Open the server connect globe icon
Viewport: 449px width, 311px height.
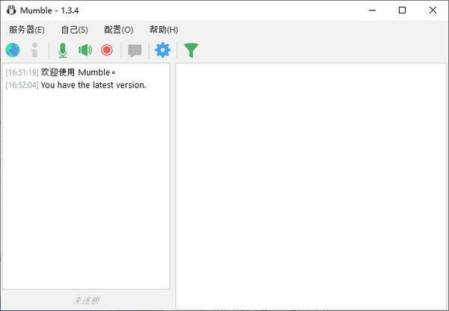pyautogui.click(x=13, y=50)
